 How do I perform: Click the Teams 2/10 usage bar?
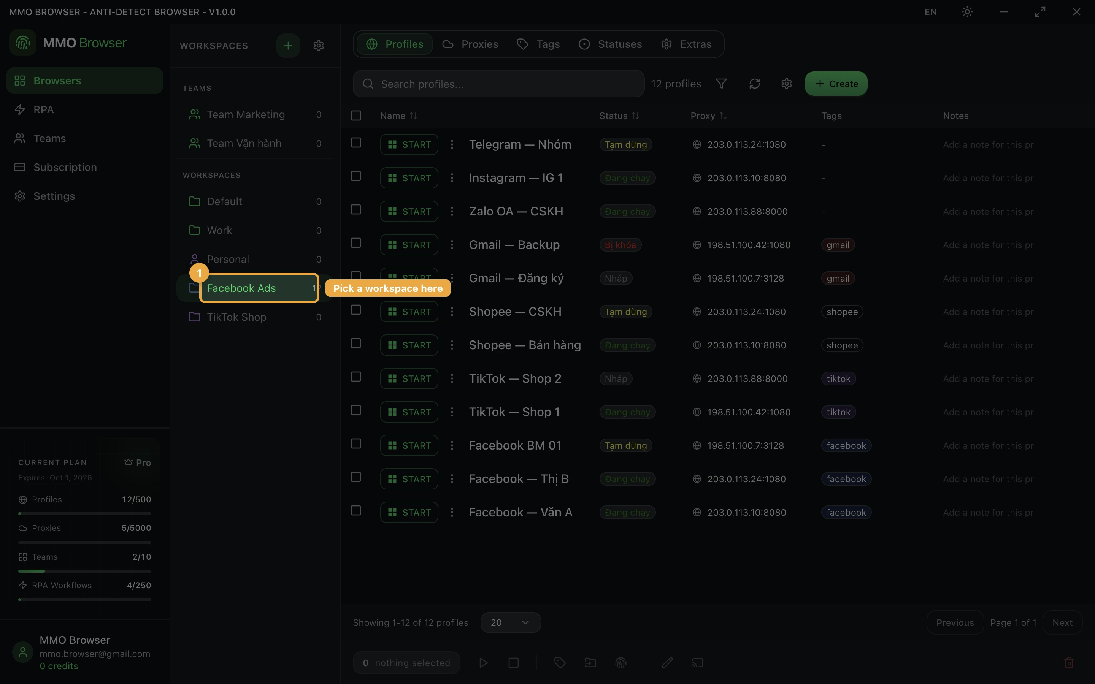pos(85,572)
